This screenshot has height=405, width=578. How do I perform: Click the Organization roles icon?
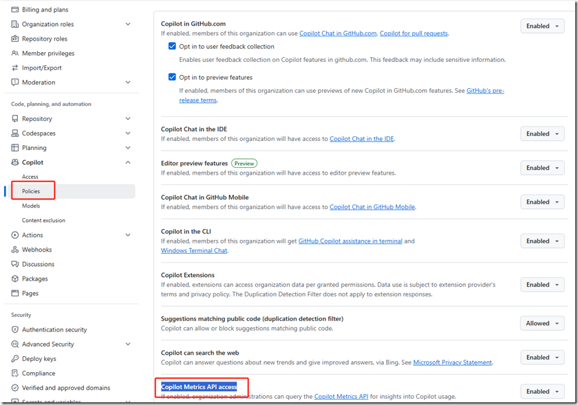point(14,24)
